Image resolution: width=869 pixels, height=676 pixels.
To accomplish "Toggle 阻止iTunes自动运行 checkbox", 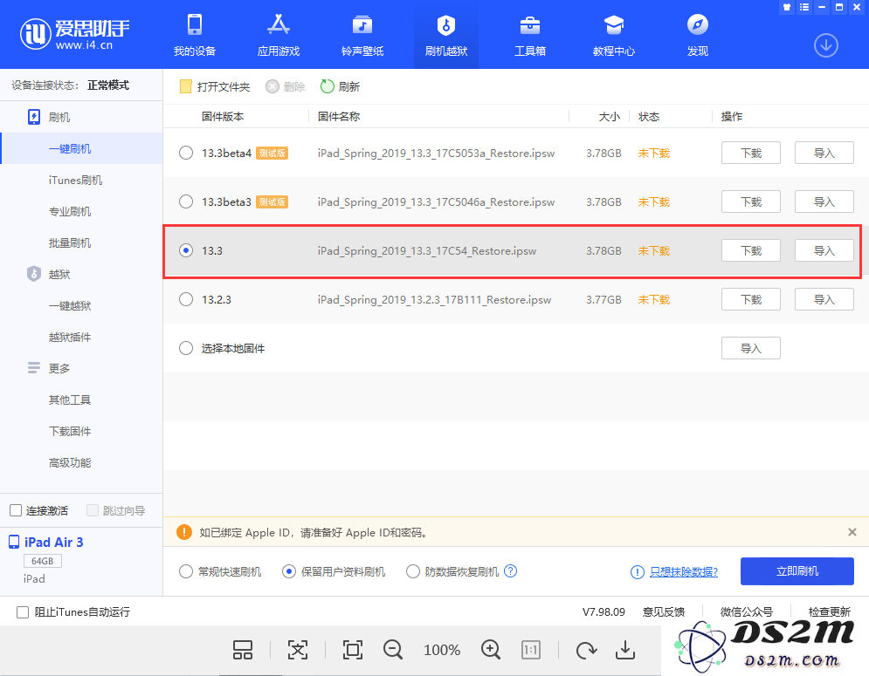I will pyautogui.click(x=23, y=612).
